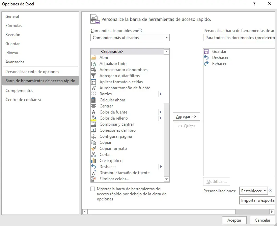Expand the Deshacer submenu arrow in command list

(x=161, y=167)
